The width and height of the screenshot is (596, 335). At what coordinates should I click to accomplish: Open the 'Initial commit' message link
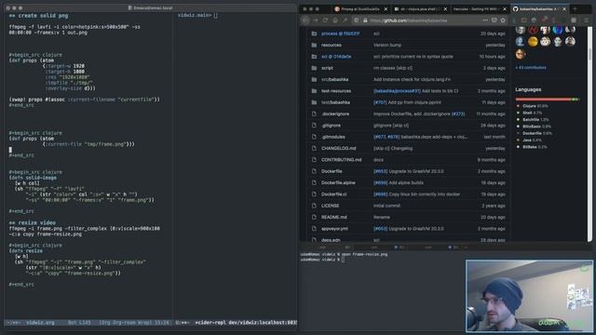[386, 206]
